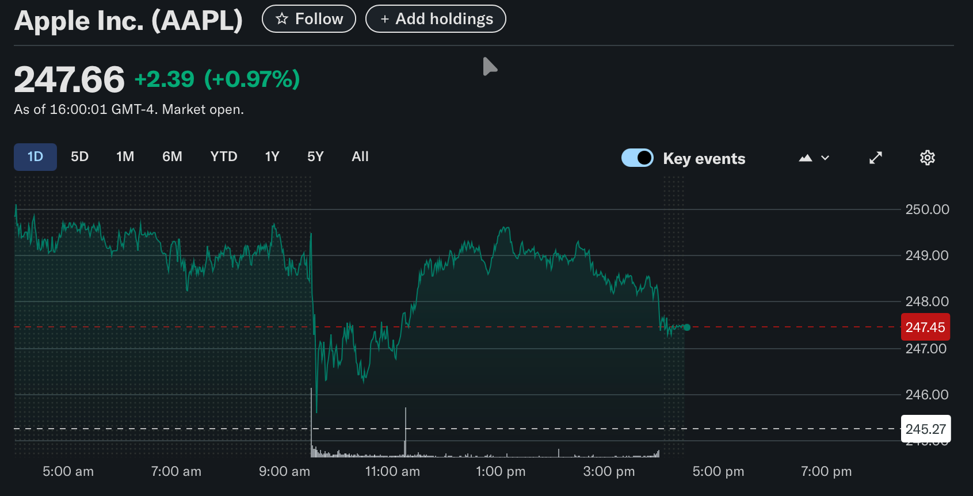Click the red 247.45 price label
The width and height of the screenshot is (973, 496).
coord(925,327)
